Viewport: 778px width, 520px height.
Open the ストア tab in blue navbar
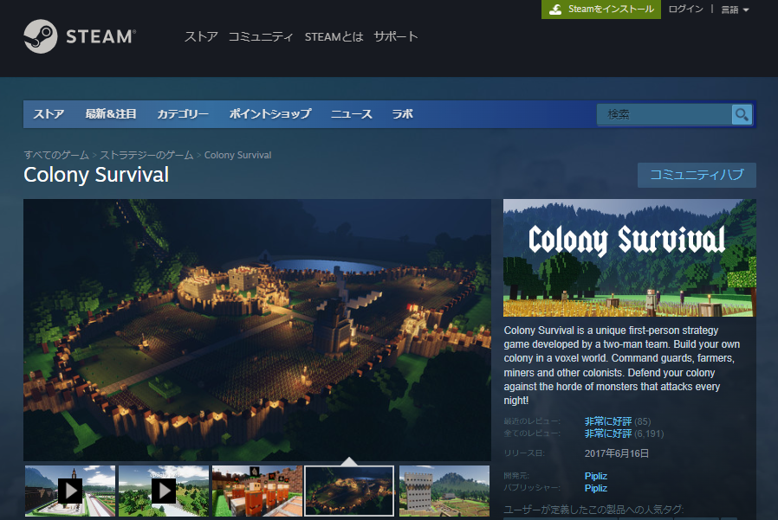point(49,114)
